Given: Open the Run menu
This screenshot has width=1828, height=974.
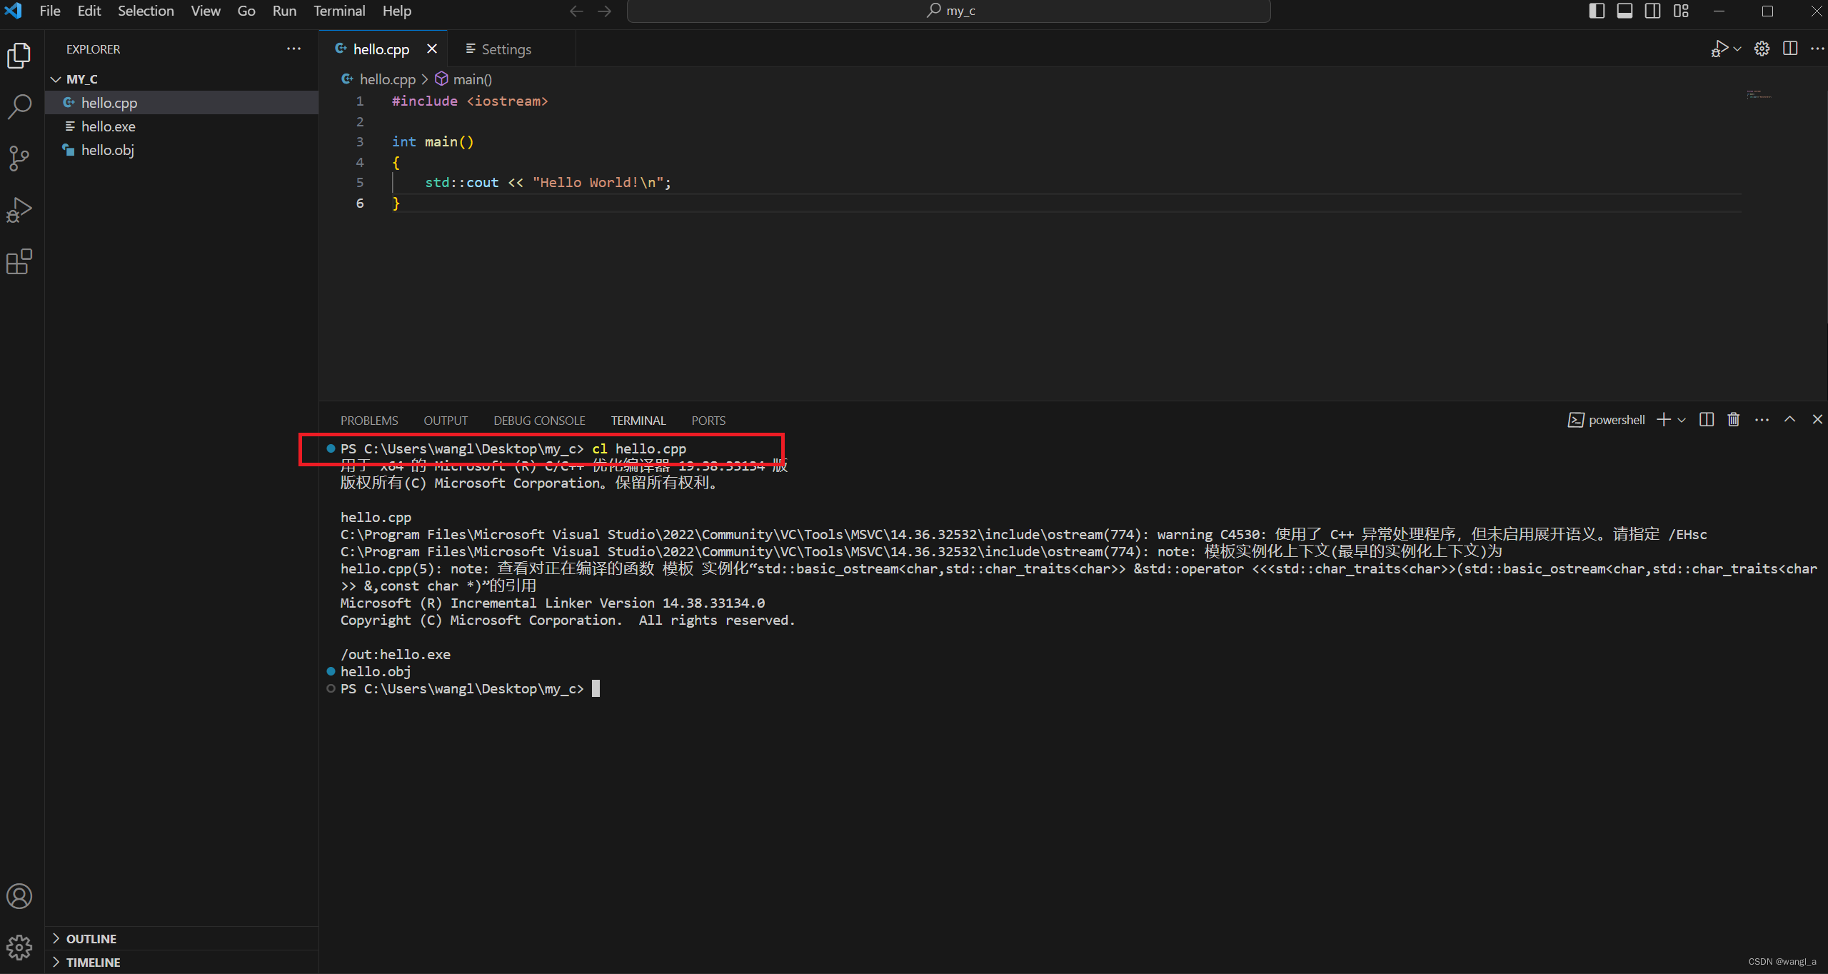Looking at the screenshot, I should coord(284,11).
